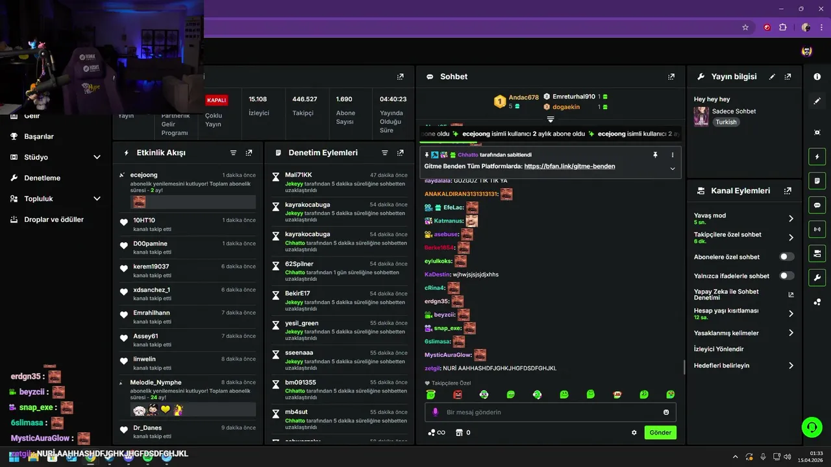Click the Turkish language tag

pyautogui.click(x=726, y=122)
